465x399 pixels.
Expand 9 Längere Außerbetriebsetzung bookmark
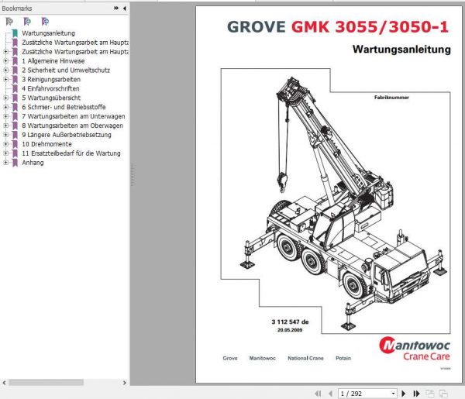[x=5, y=135]
